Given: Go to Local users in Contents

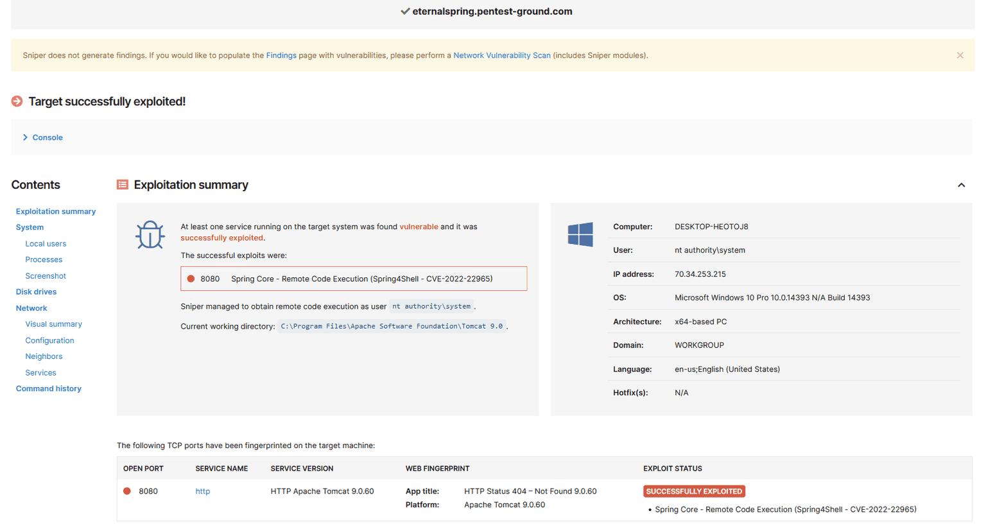Looking at the screenshot, I should pyautogui.click(x=46, y=244).
